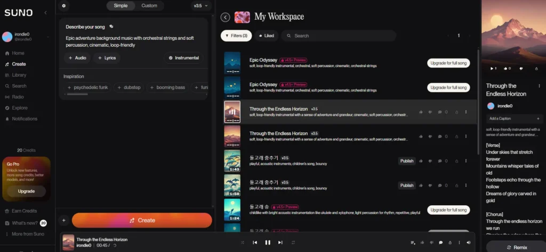Skip to previous track in player bar
The height and width of the screenshot is (252, 546).
[x=255, y=242]
